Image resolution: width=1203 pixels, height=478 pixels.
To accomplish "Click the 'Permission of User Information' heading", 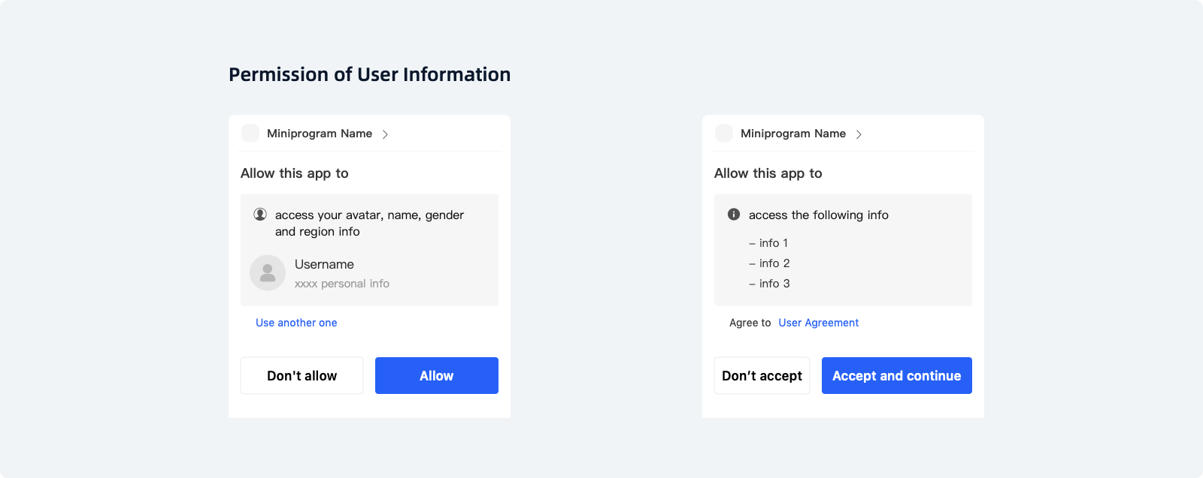I will 369,74.
